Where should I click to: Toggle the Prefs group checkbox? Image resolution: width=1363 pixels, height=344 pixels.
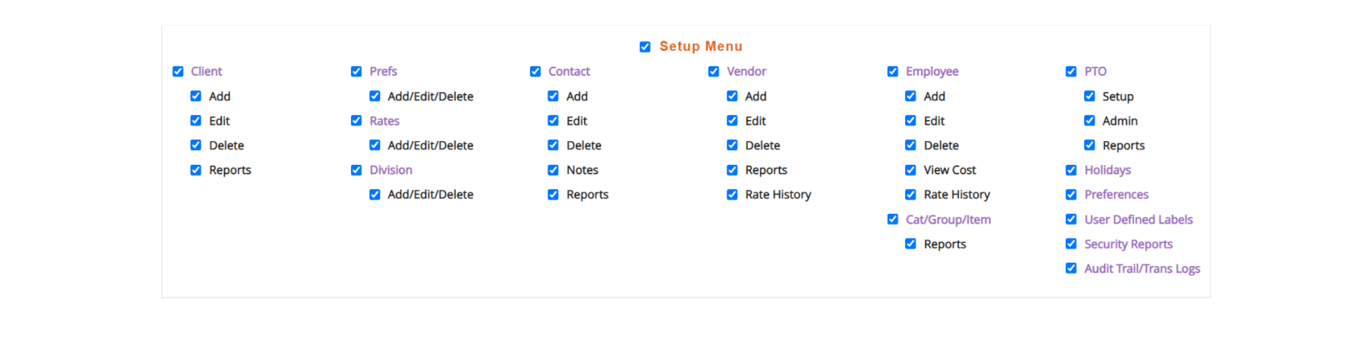356,71
